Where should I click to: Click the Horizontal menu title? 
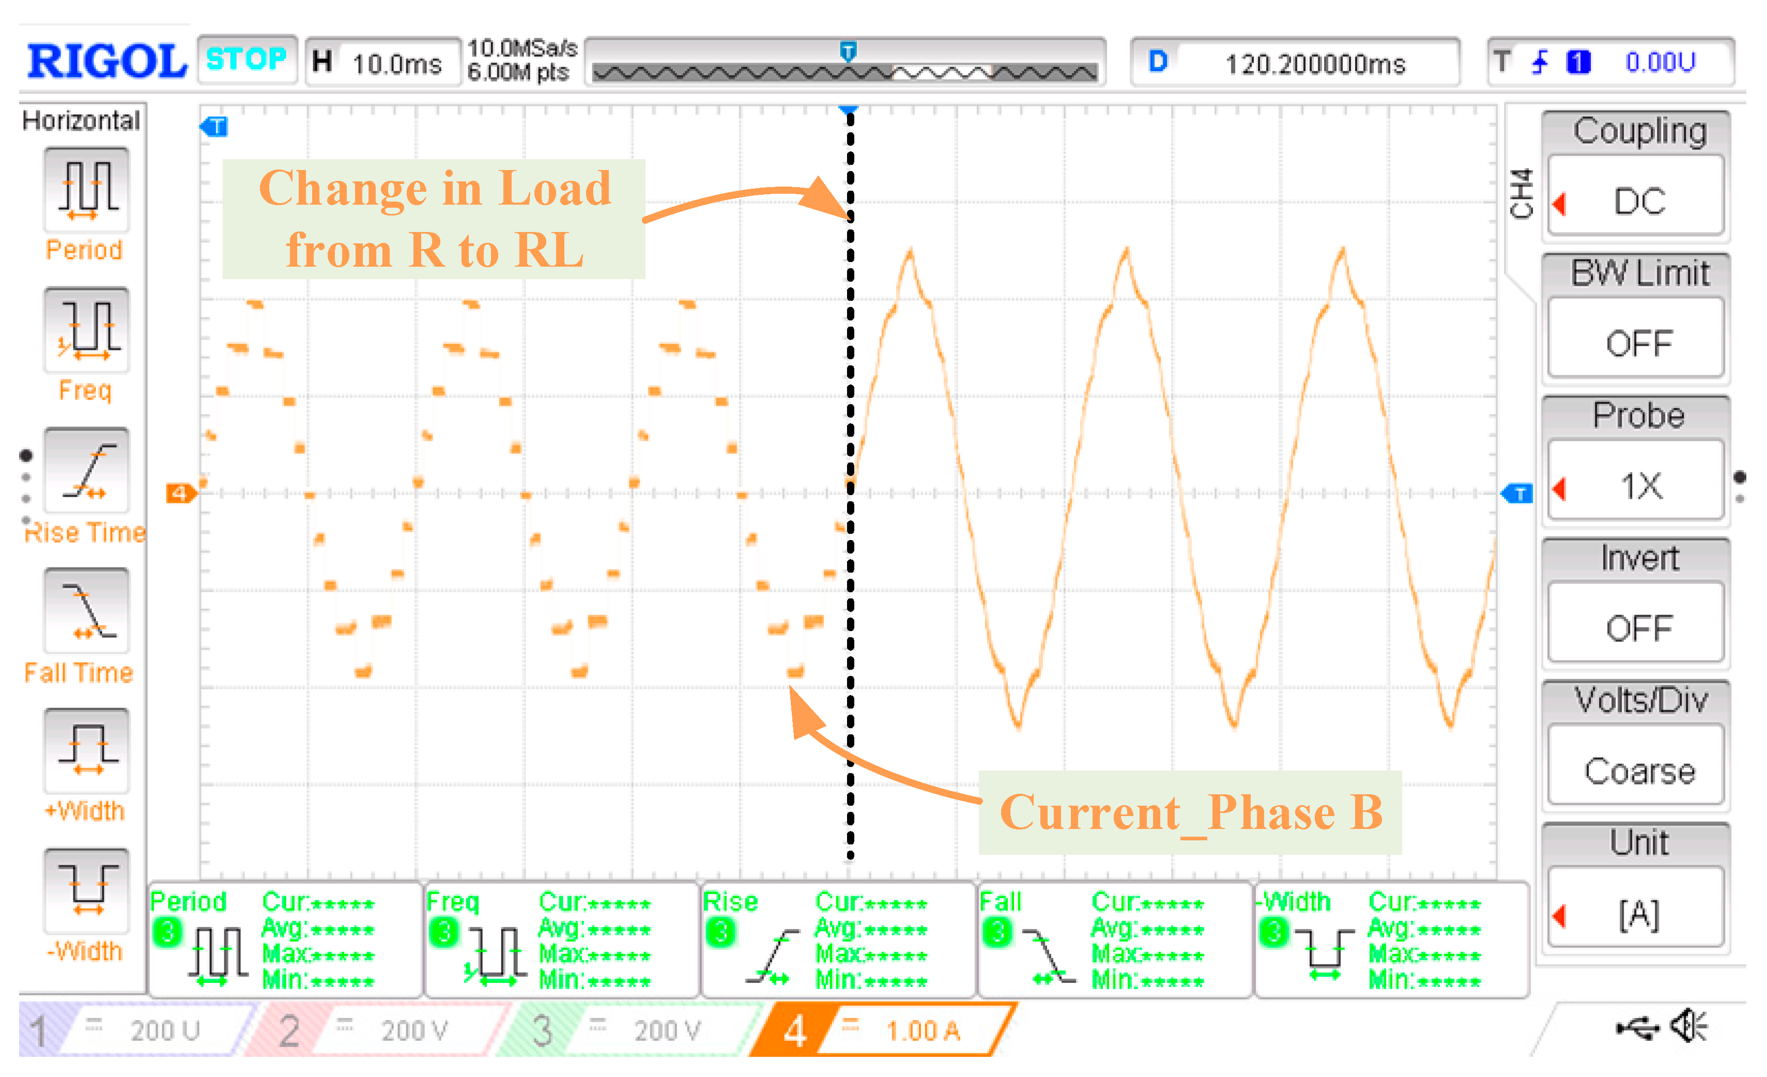coord(81,120)
